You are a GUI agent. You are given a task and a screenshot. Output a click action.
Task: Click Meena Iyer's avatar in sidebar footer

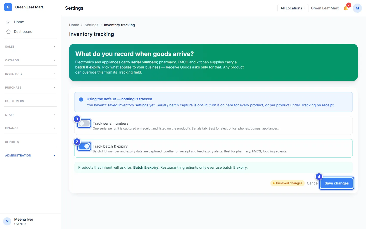7,221
